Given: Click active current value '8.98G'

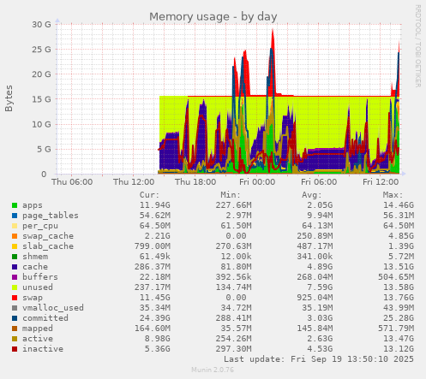Looking at the screenshot, I should [x=157, y=339].
